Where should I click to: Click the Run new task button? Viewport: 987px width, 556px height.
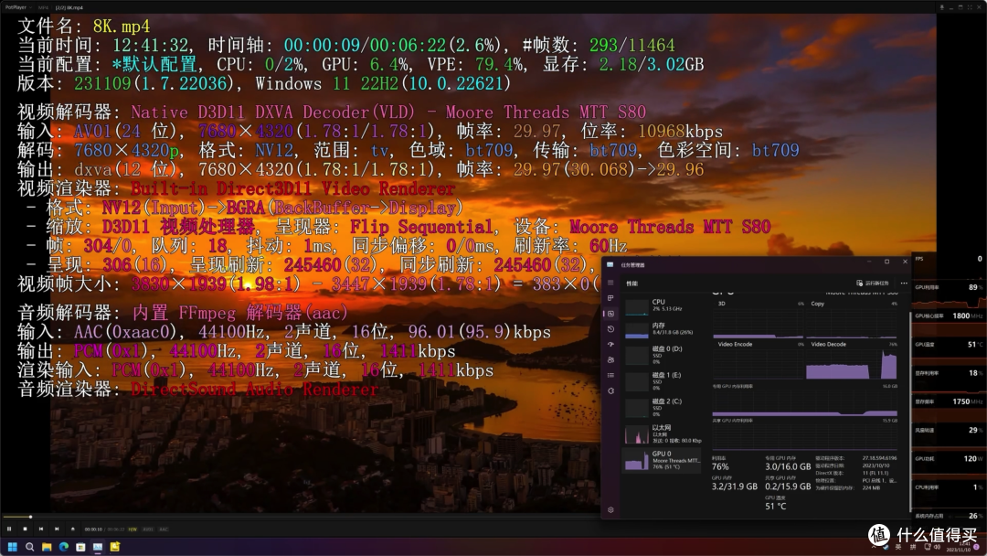[875, 283]
